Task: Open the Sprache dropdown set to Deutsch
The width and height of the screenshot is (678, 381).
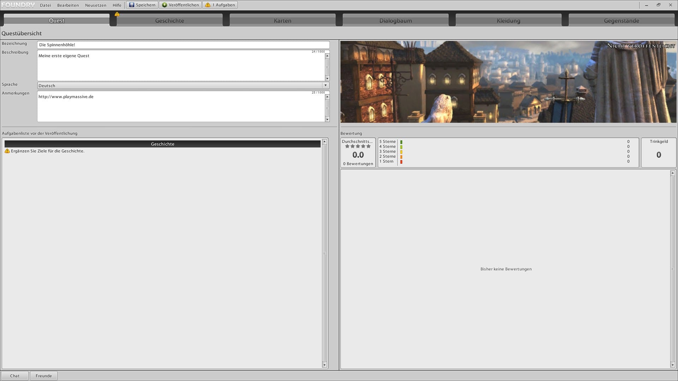Action: (183, 86)
